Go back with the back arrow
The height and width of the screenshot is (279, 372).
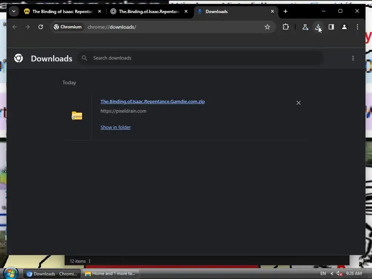[15, 27]
